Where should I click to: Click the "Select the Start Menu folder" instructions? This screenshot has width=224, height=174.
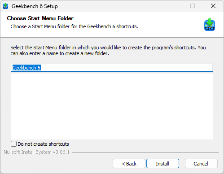click(x=108, y=51)
